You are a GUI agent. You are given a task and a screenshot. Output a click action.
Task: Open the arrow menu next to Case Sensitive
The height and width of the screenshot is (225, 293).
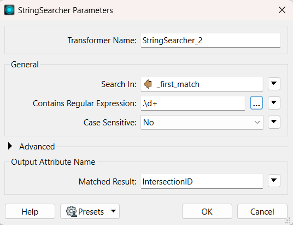click(x=274, y=122)
